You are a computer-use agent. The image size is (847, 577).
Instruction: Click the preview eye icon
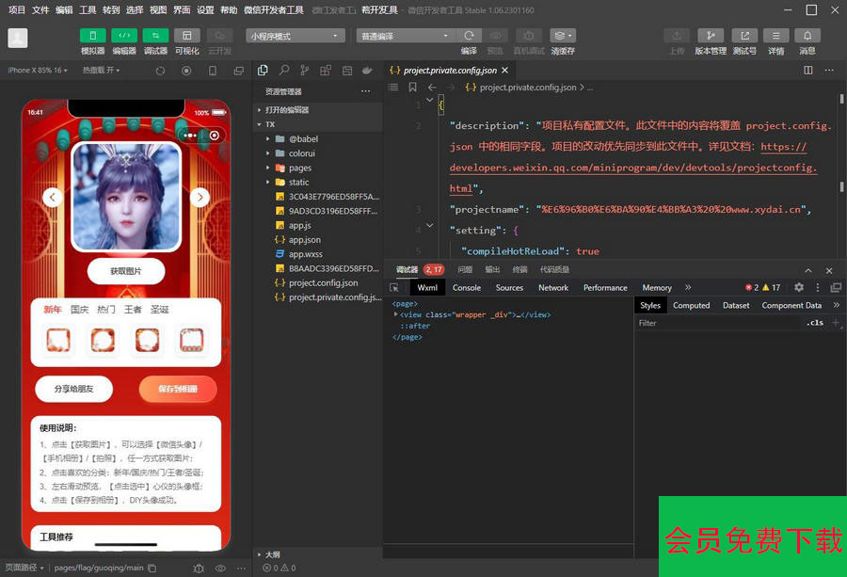[x=495, y=36]
